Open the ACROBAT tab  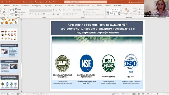(x=117, y=6)
